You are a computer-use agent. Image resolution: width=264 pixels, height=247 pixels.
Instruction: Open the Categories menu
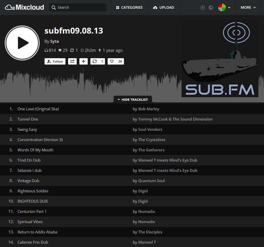[129, 7]
